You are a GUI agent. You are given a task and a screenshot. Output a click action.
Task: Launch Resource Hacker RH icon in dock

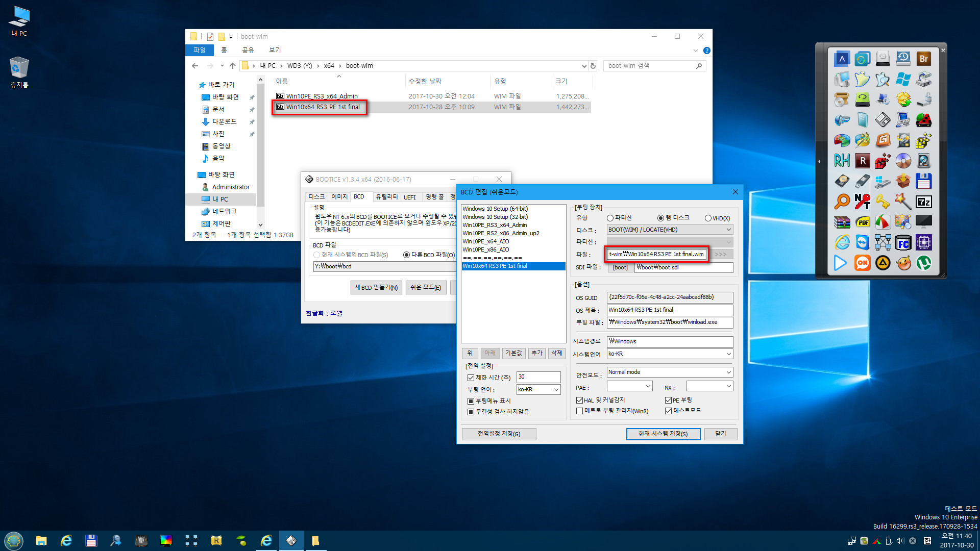pos(842,161)
